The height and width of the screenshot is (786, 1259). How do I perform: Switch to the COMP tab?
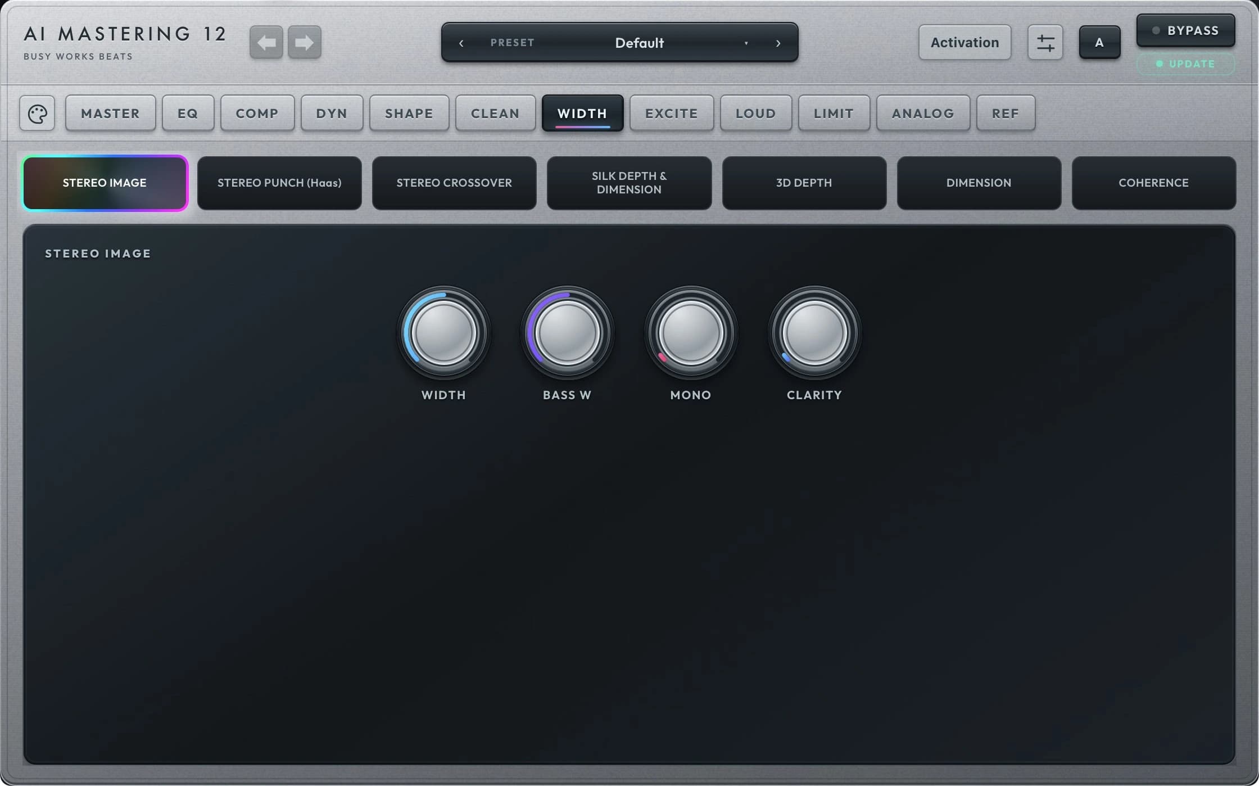pyautogui.click(x=257, y=114)
